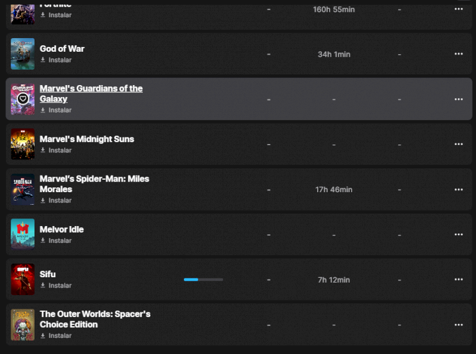
Task: Open more options for Melvor Idle
Action: (x=458, y=234)
